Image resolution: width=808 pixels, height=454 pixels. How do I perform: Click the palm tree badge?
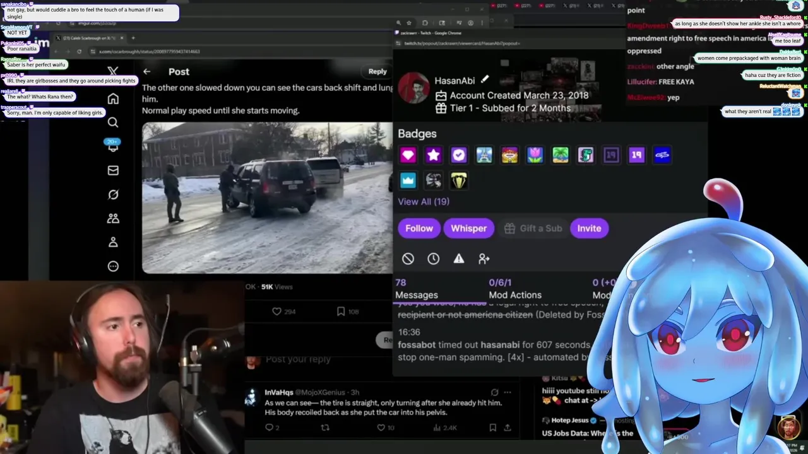tap(560, 155)
